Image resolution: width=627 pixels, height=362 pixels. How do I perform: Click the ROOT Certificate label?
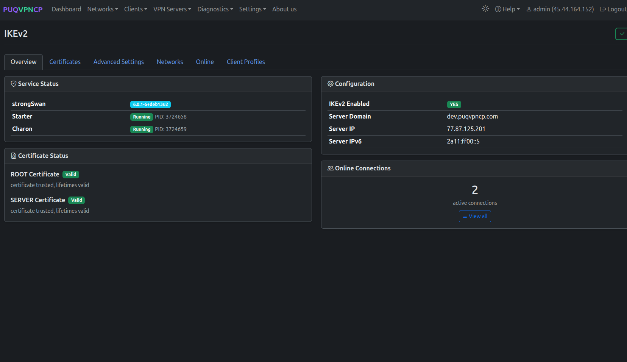click(35, 174)
